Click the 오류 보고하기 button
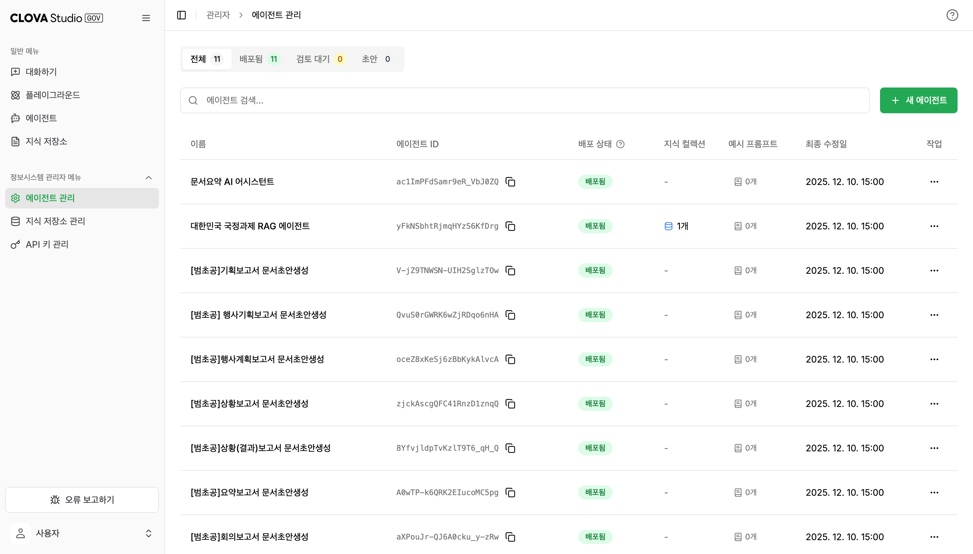This screenshot has height=554, width=973. tap(82, 500)
